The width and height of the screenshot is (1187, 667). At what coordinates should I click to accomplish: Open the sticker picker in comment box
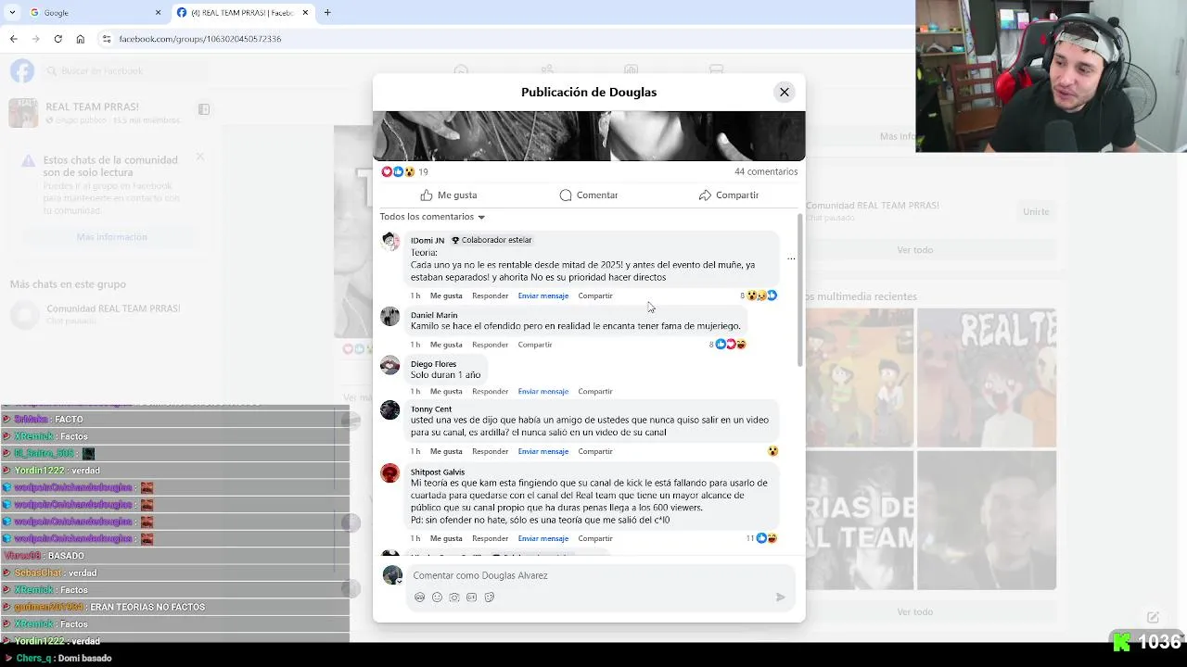click(x=489, y=598)
